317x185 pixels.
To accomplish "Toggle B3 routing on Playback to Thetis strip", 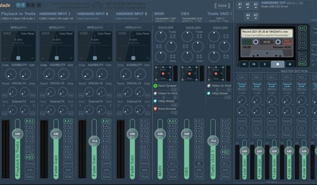I will click(30, 157).
